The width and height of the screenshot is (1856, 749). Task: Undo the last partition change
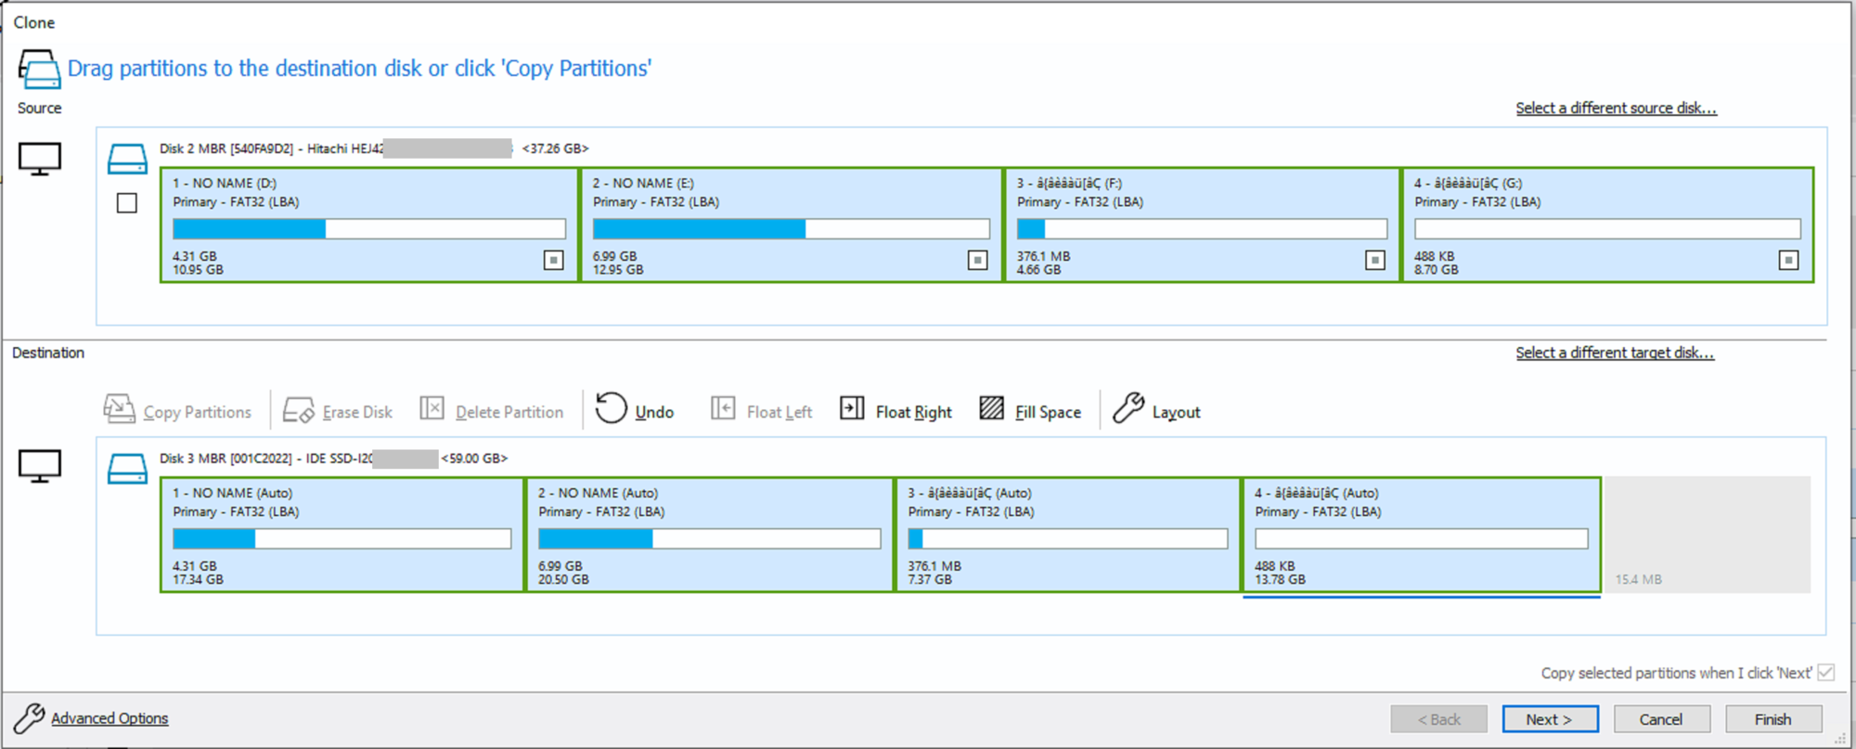coord(612,408)
